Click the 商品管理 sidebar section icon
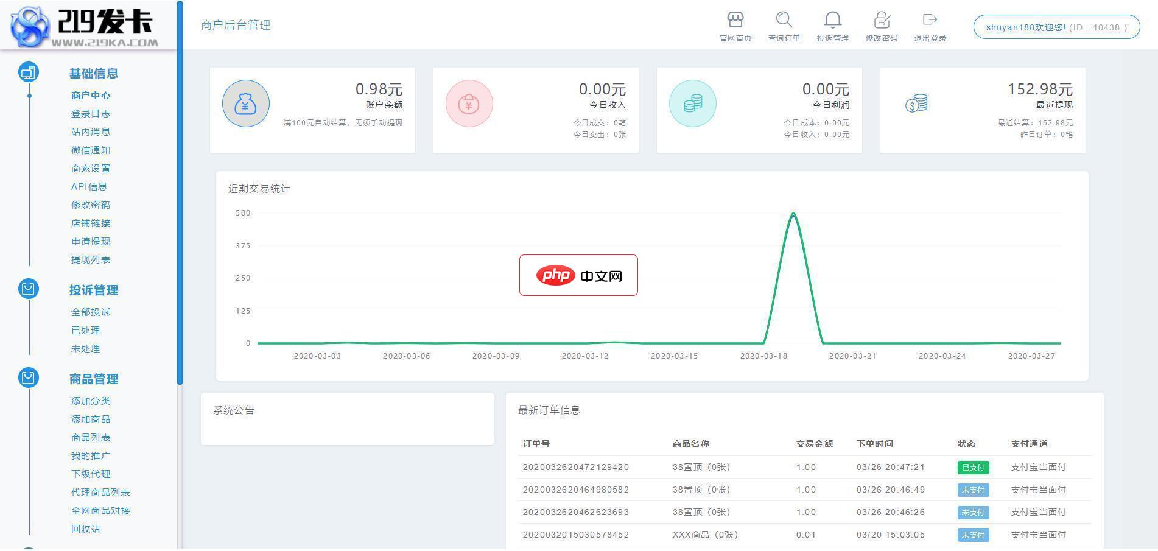 [x=28, y=377]
